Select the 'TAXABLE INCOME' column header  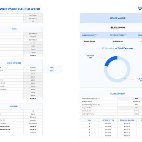pyautogui.click(x=127, y=120)
